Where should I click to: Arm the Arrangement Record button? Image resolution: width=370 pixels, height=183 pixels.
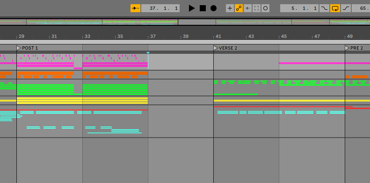213,8
